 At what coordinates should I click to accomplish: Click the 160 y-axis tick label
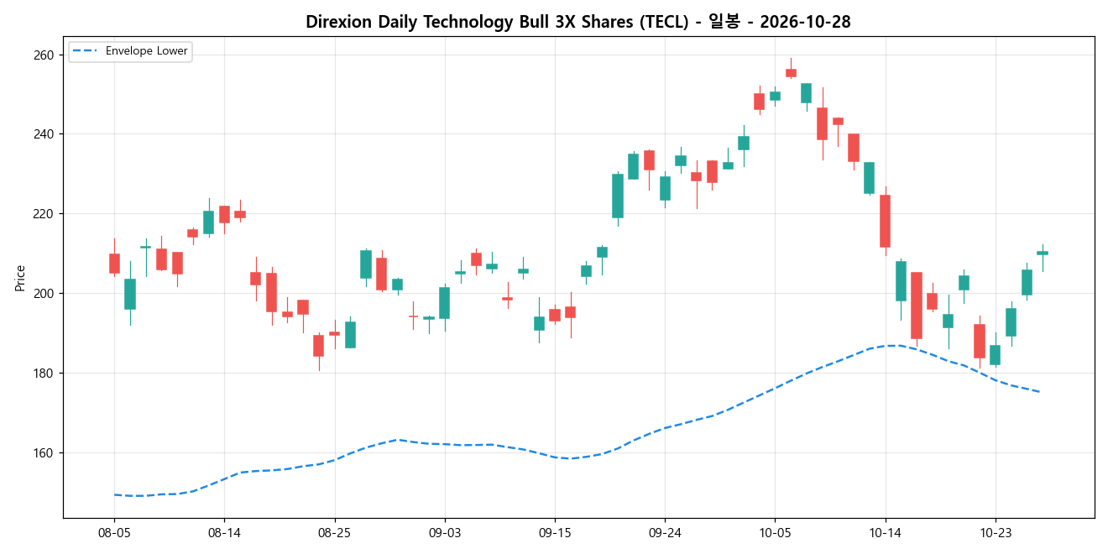[x=43, y=453]
